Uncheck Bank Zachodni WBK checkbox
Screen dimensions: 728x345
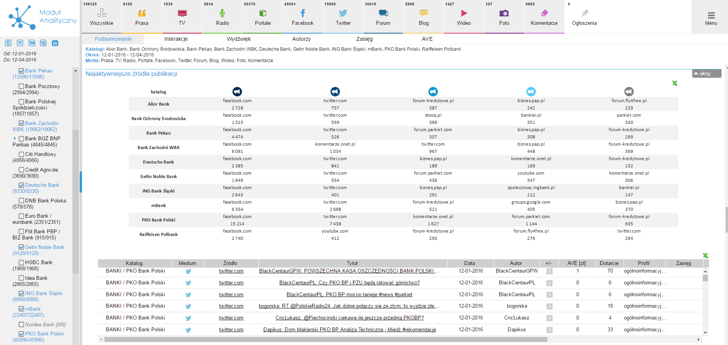21,124
